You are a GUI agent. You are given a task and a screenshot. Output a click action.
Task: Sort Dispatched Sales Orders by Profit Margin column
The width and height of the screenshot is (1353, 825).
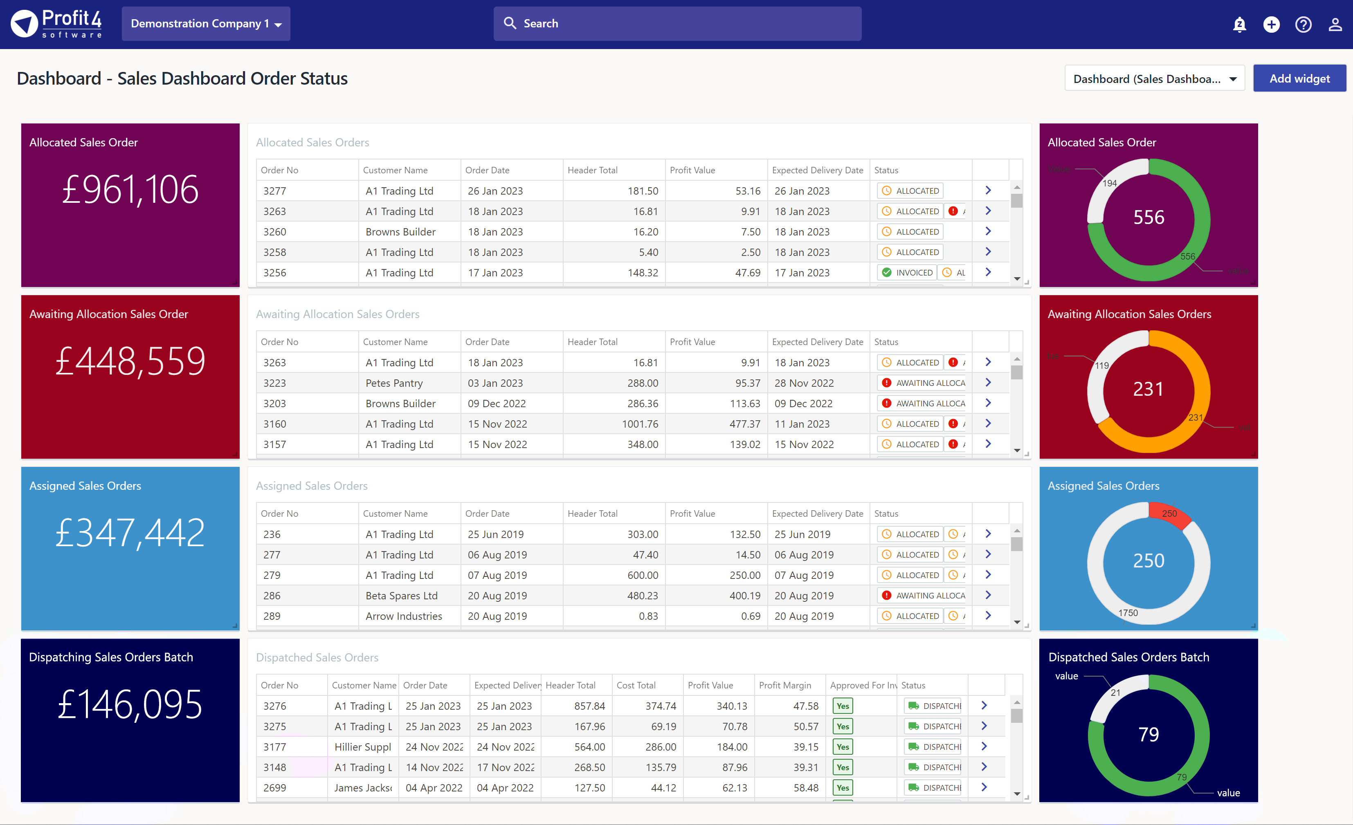(784, 685)
